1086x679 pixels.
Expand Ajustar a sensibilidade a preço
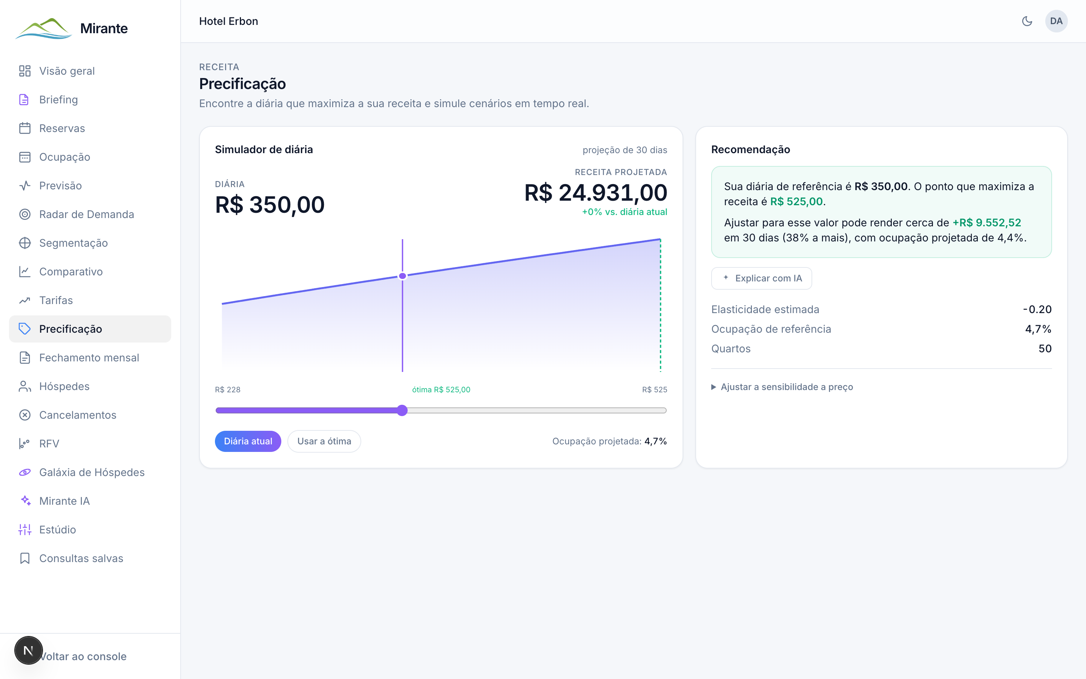(x=782, y=387)
